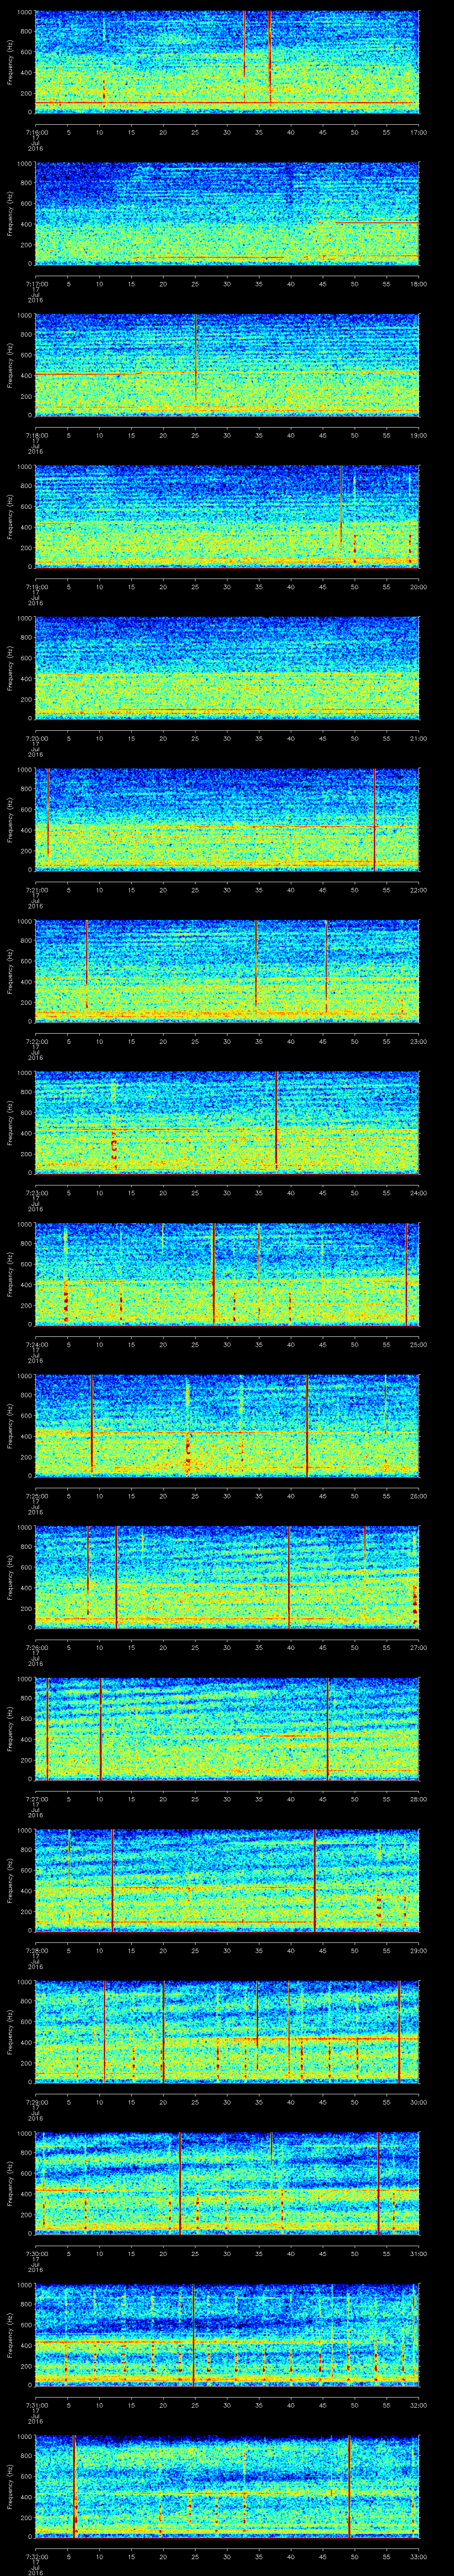Select the red vertical transient near 53s in the 7:21:00 panel
The width and height of the screenshot is (454, 2576).
coord(374,820)
